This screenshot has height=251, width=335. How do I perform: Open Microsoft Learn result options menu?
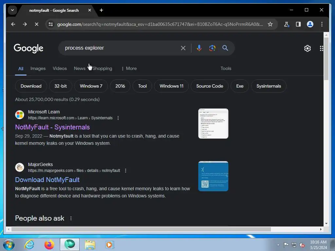118,118
